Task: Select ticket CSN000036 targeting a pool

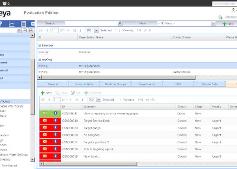Action: pyautogui.click(x=138, y=149)
